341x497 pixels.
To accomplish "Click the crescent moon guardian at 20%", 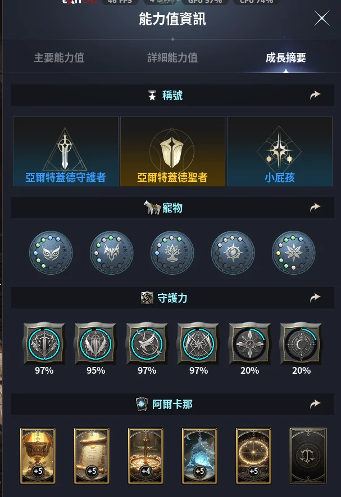I will point(301,343).
